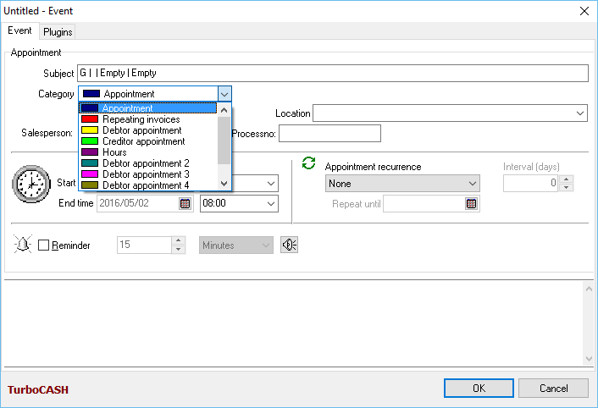Click inside the Subject text field
This screenshot has height=408, width=598.
point(332,74)
